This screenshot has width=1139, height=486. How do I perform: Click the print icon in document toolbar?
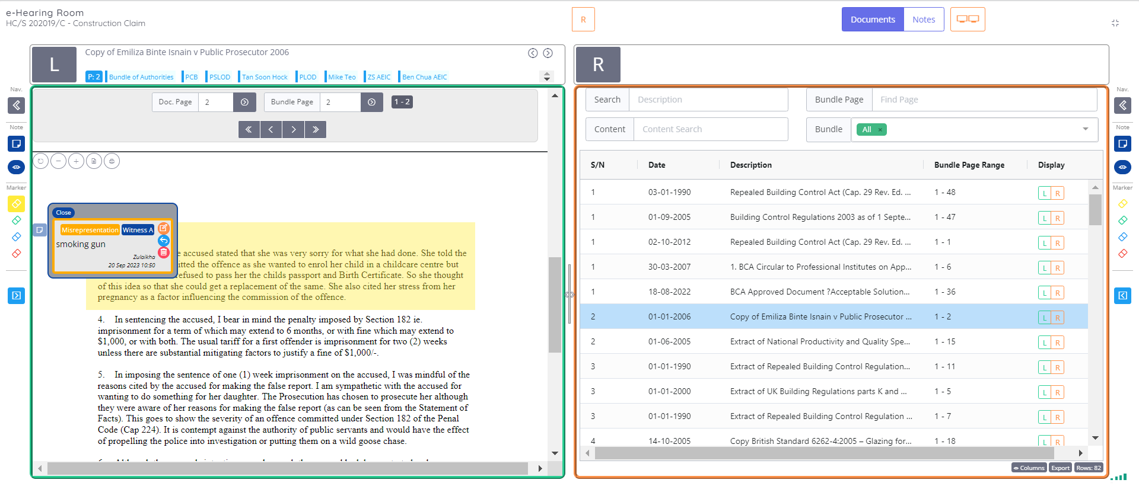pyautogui.click(x=112, y=161)
